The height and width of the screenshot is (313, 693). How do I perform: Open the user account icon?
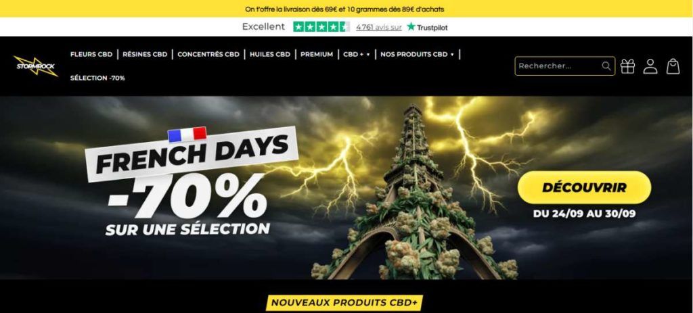[x=650, y=66]
